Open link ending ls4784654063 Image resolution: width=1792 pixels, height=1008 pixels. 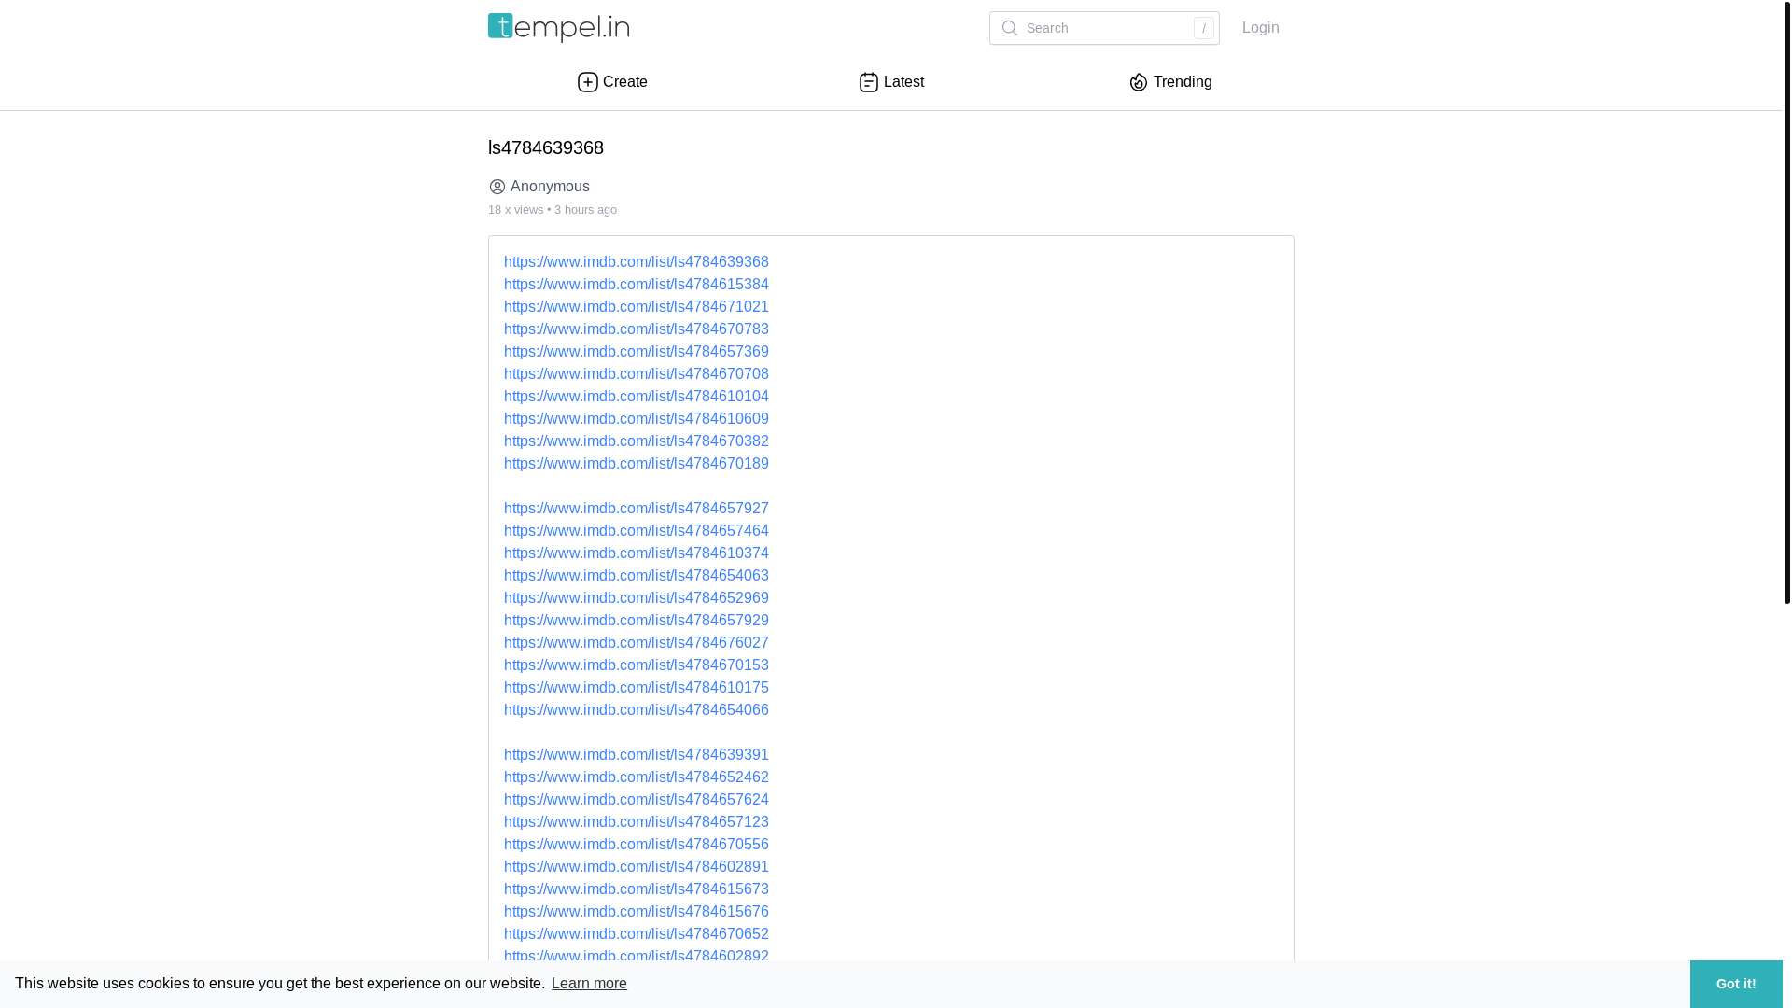pos(637,576)
